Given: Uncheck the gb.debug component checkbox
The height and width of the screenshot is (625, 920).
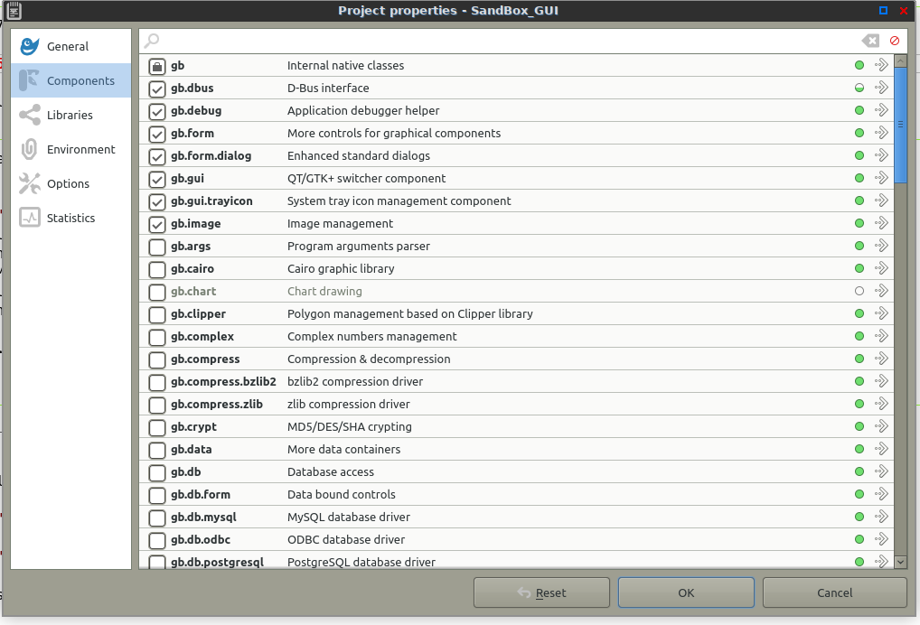Looking at the screenshot, I should tap(157, 111).
